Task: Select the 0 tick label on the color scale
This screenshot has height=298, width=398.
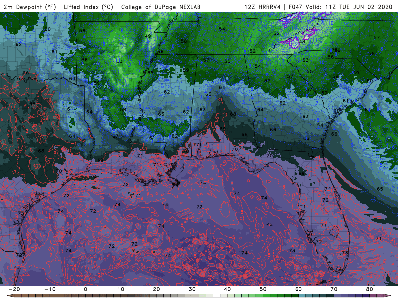Action: (85, 289)
